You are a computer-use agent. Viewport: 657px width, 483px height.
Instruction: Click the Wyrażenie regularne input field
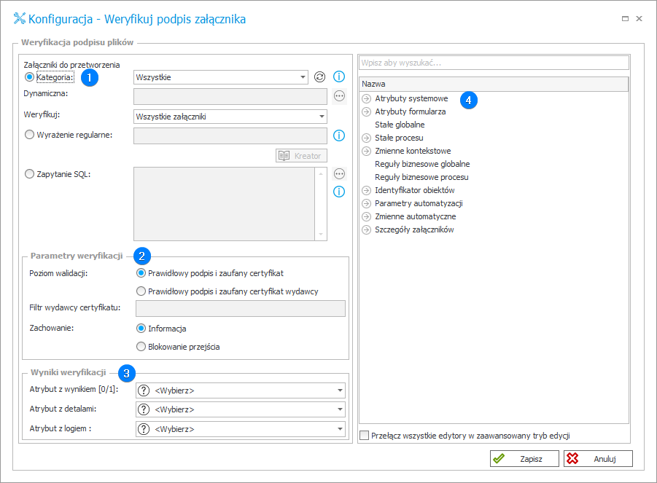point(230,136)
